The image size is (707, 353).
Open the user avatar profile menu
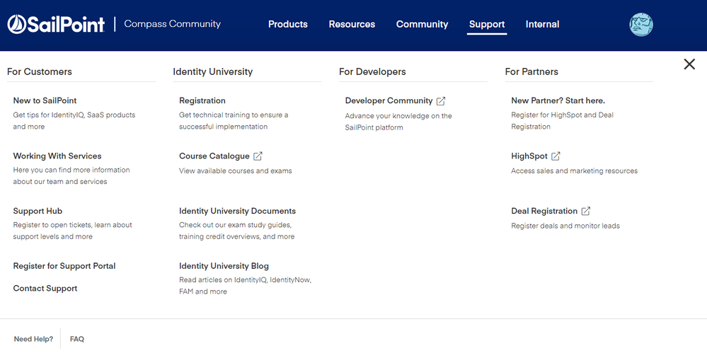(640, 25)
